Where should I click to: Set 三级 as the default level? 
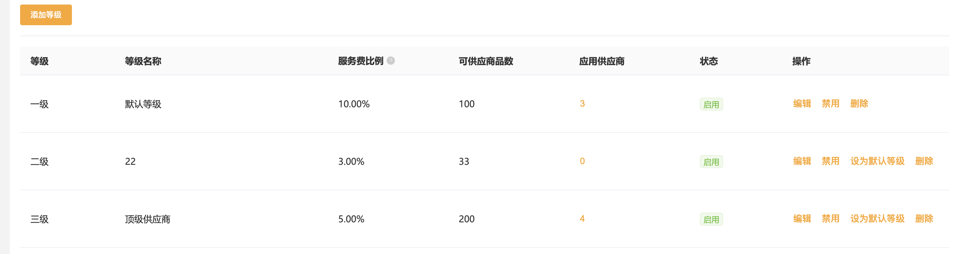[877, 219]
